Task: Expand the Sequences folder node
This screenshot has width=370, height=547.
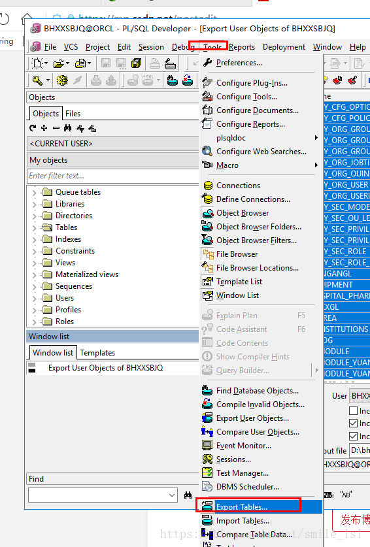Action: click(x=34, y=287)
